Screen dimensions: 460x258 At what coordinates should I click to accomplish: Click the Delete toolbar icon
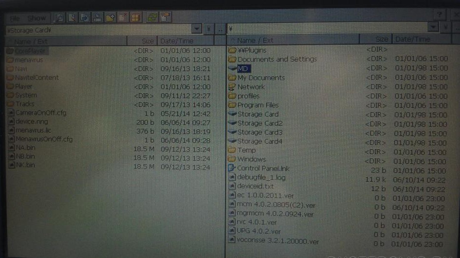click(122, 18)
